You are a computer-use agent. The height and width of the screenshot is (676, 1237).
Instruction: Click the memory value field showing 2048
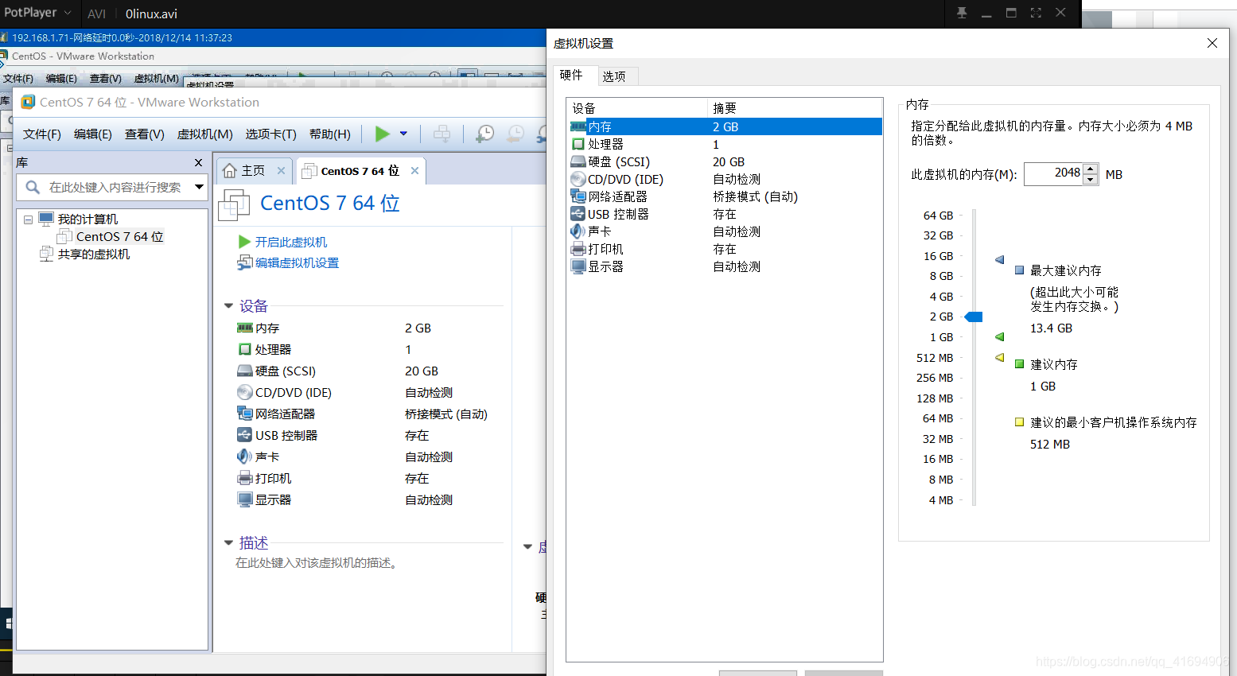(1053, 173)
